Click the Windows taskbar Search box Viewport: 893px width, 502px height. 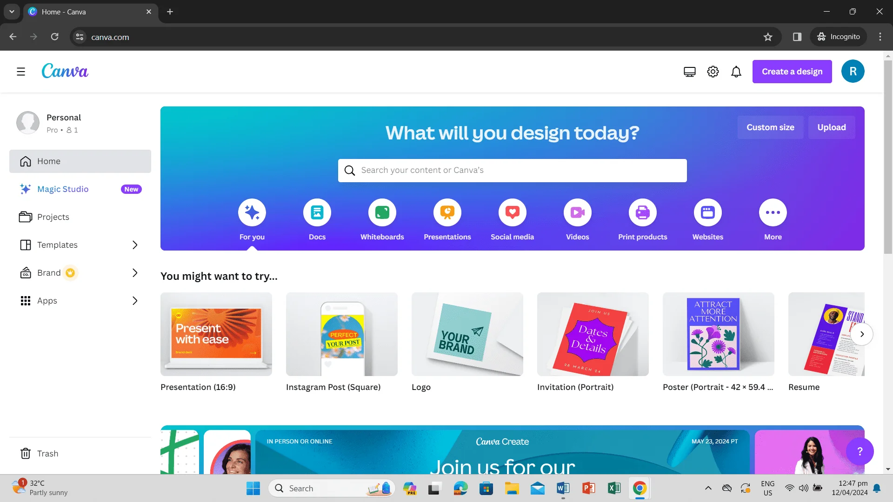tap(332, 488)
